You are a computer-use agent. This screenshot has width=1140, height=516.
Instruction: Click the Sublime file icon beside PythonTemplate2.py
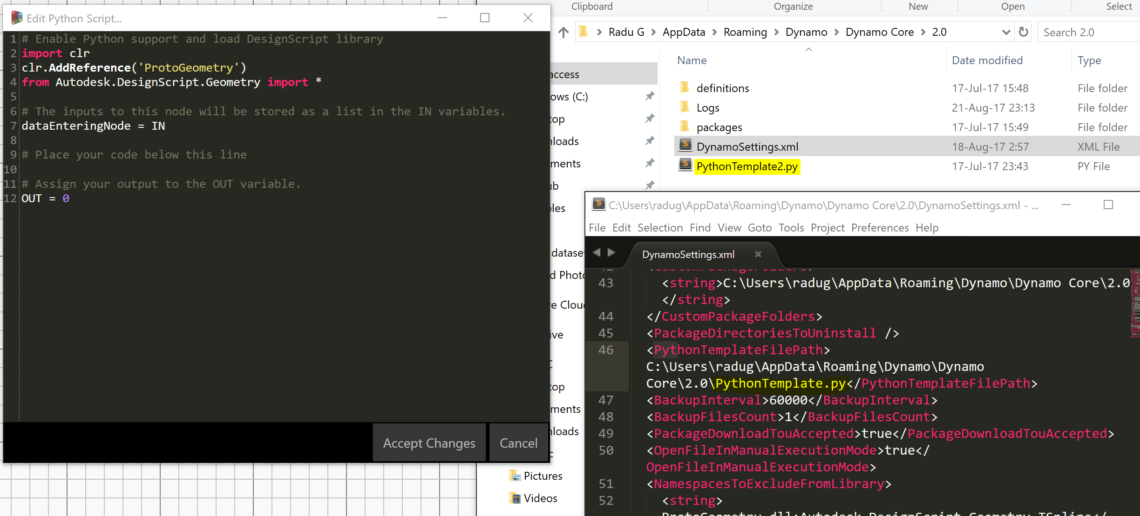pos(685,165)
